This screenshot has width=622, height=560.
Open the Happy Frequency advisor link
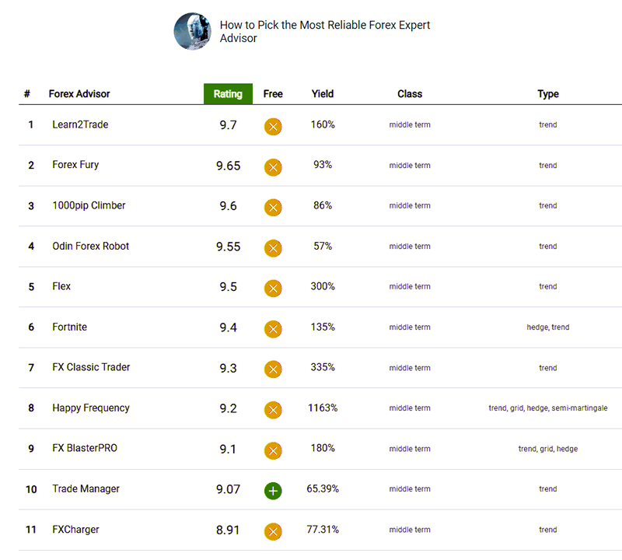91,408
